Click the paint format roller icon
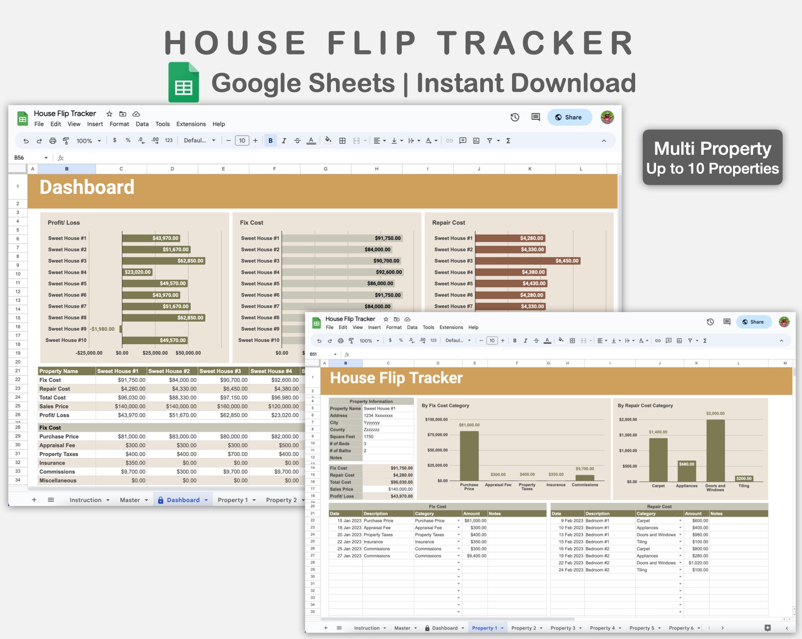The width and height of the screenshot is (802, 639). point(66,141)
